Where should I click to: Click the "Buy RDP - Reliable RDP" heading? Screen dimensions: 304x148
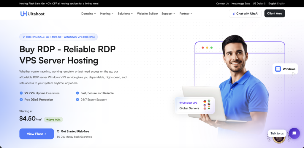[67, 49]
